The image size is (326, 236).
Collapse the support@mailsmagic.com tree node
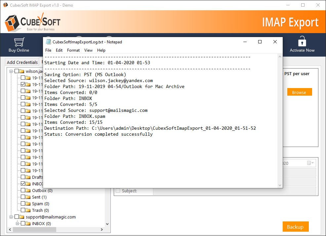[x=11, y=217]
